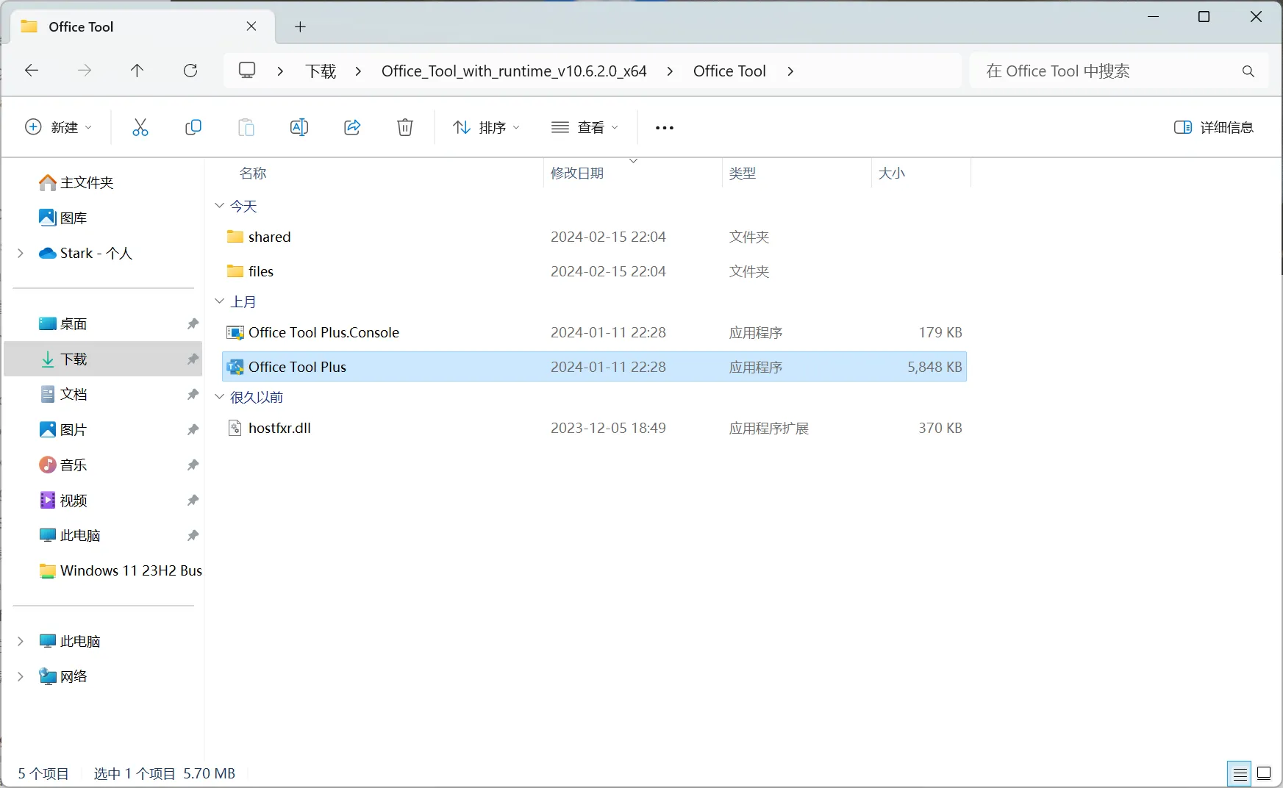The width and height of the screenshot is (1283, 788).
Task: Click the search magnifier icon
Action: (x=1248, y=71)
